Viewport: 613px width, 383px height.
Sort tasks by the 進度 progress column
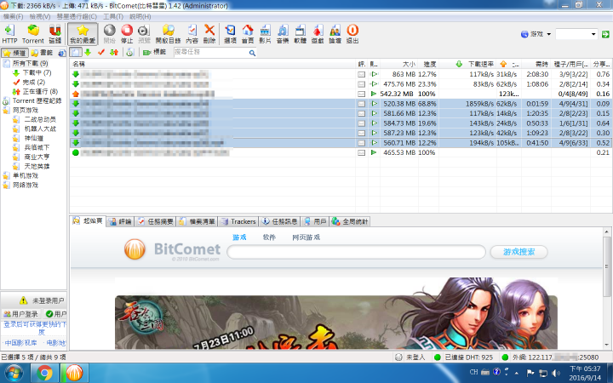pos(428,64)
